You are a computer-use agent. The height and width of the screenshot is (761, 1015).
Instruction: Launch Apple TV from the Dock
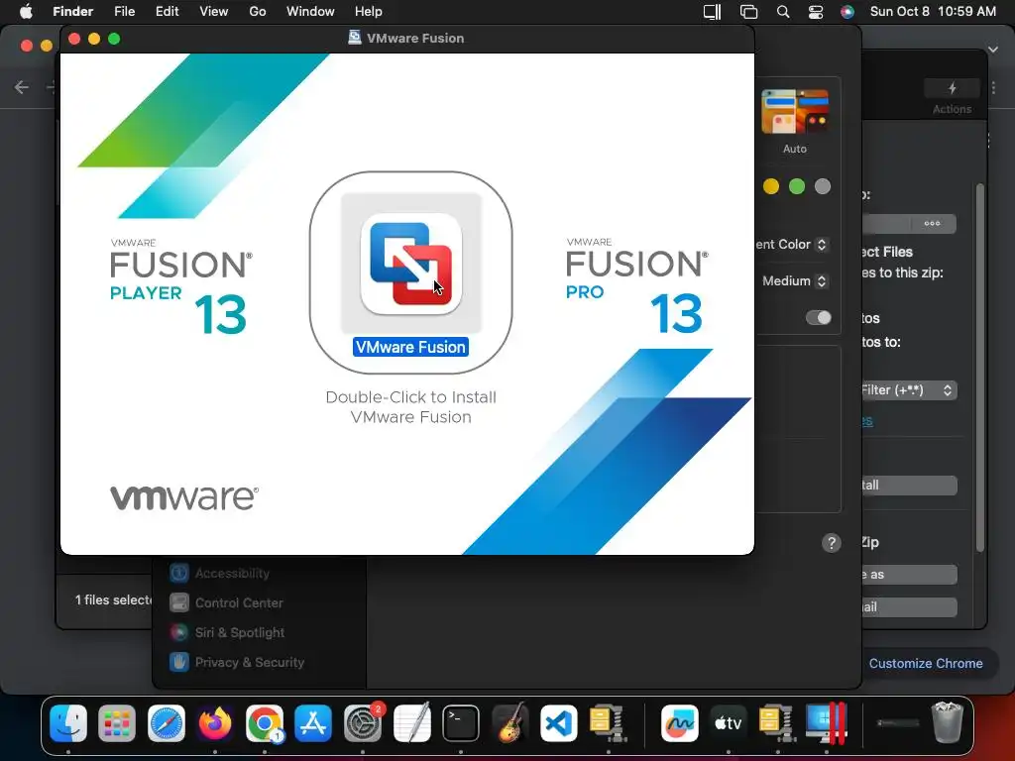tap(729, 722)
